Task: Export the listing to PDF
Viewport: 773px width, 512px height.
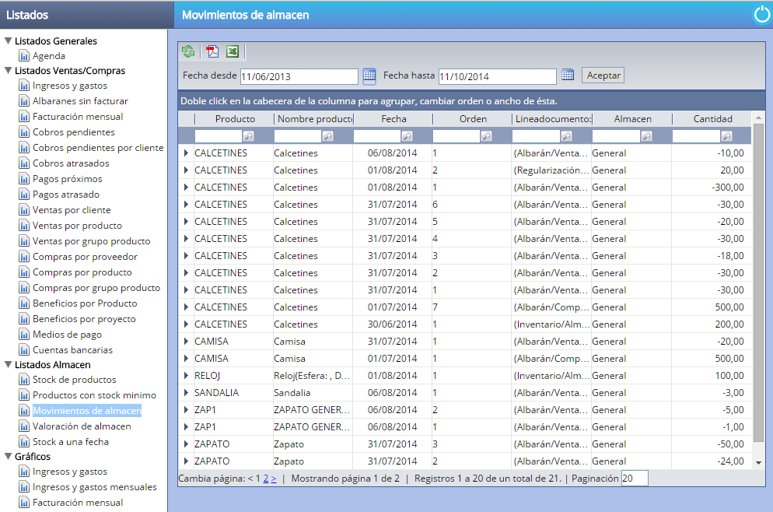Action: pyautogui.click(x=212, y=52)
